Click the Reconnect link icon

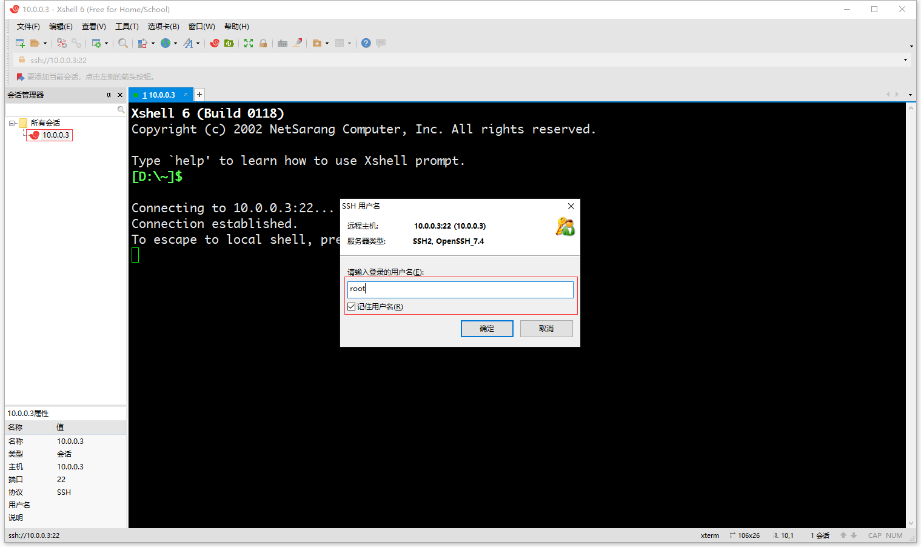point(76,43)
